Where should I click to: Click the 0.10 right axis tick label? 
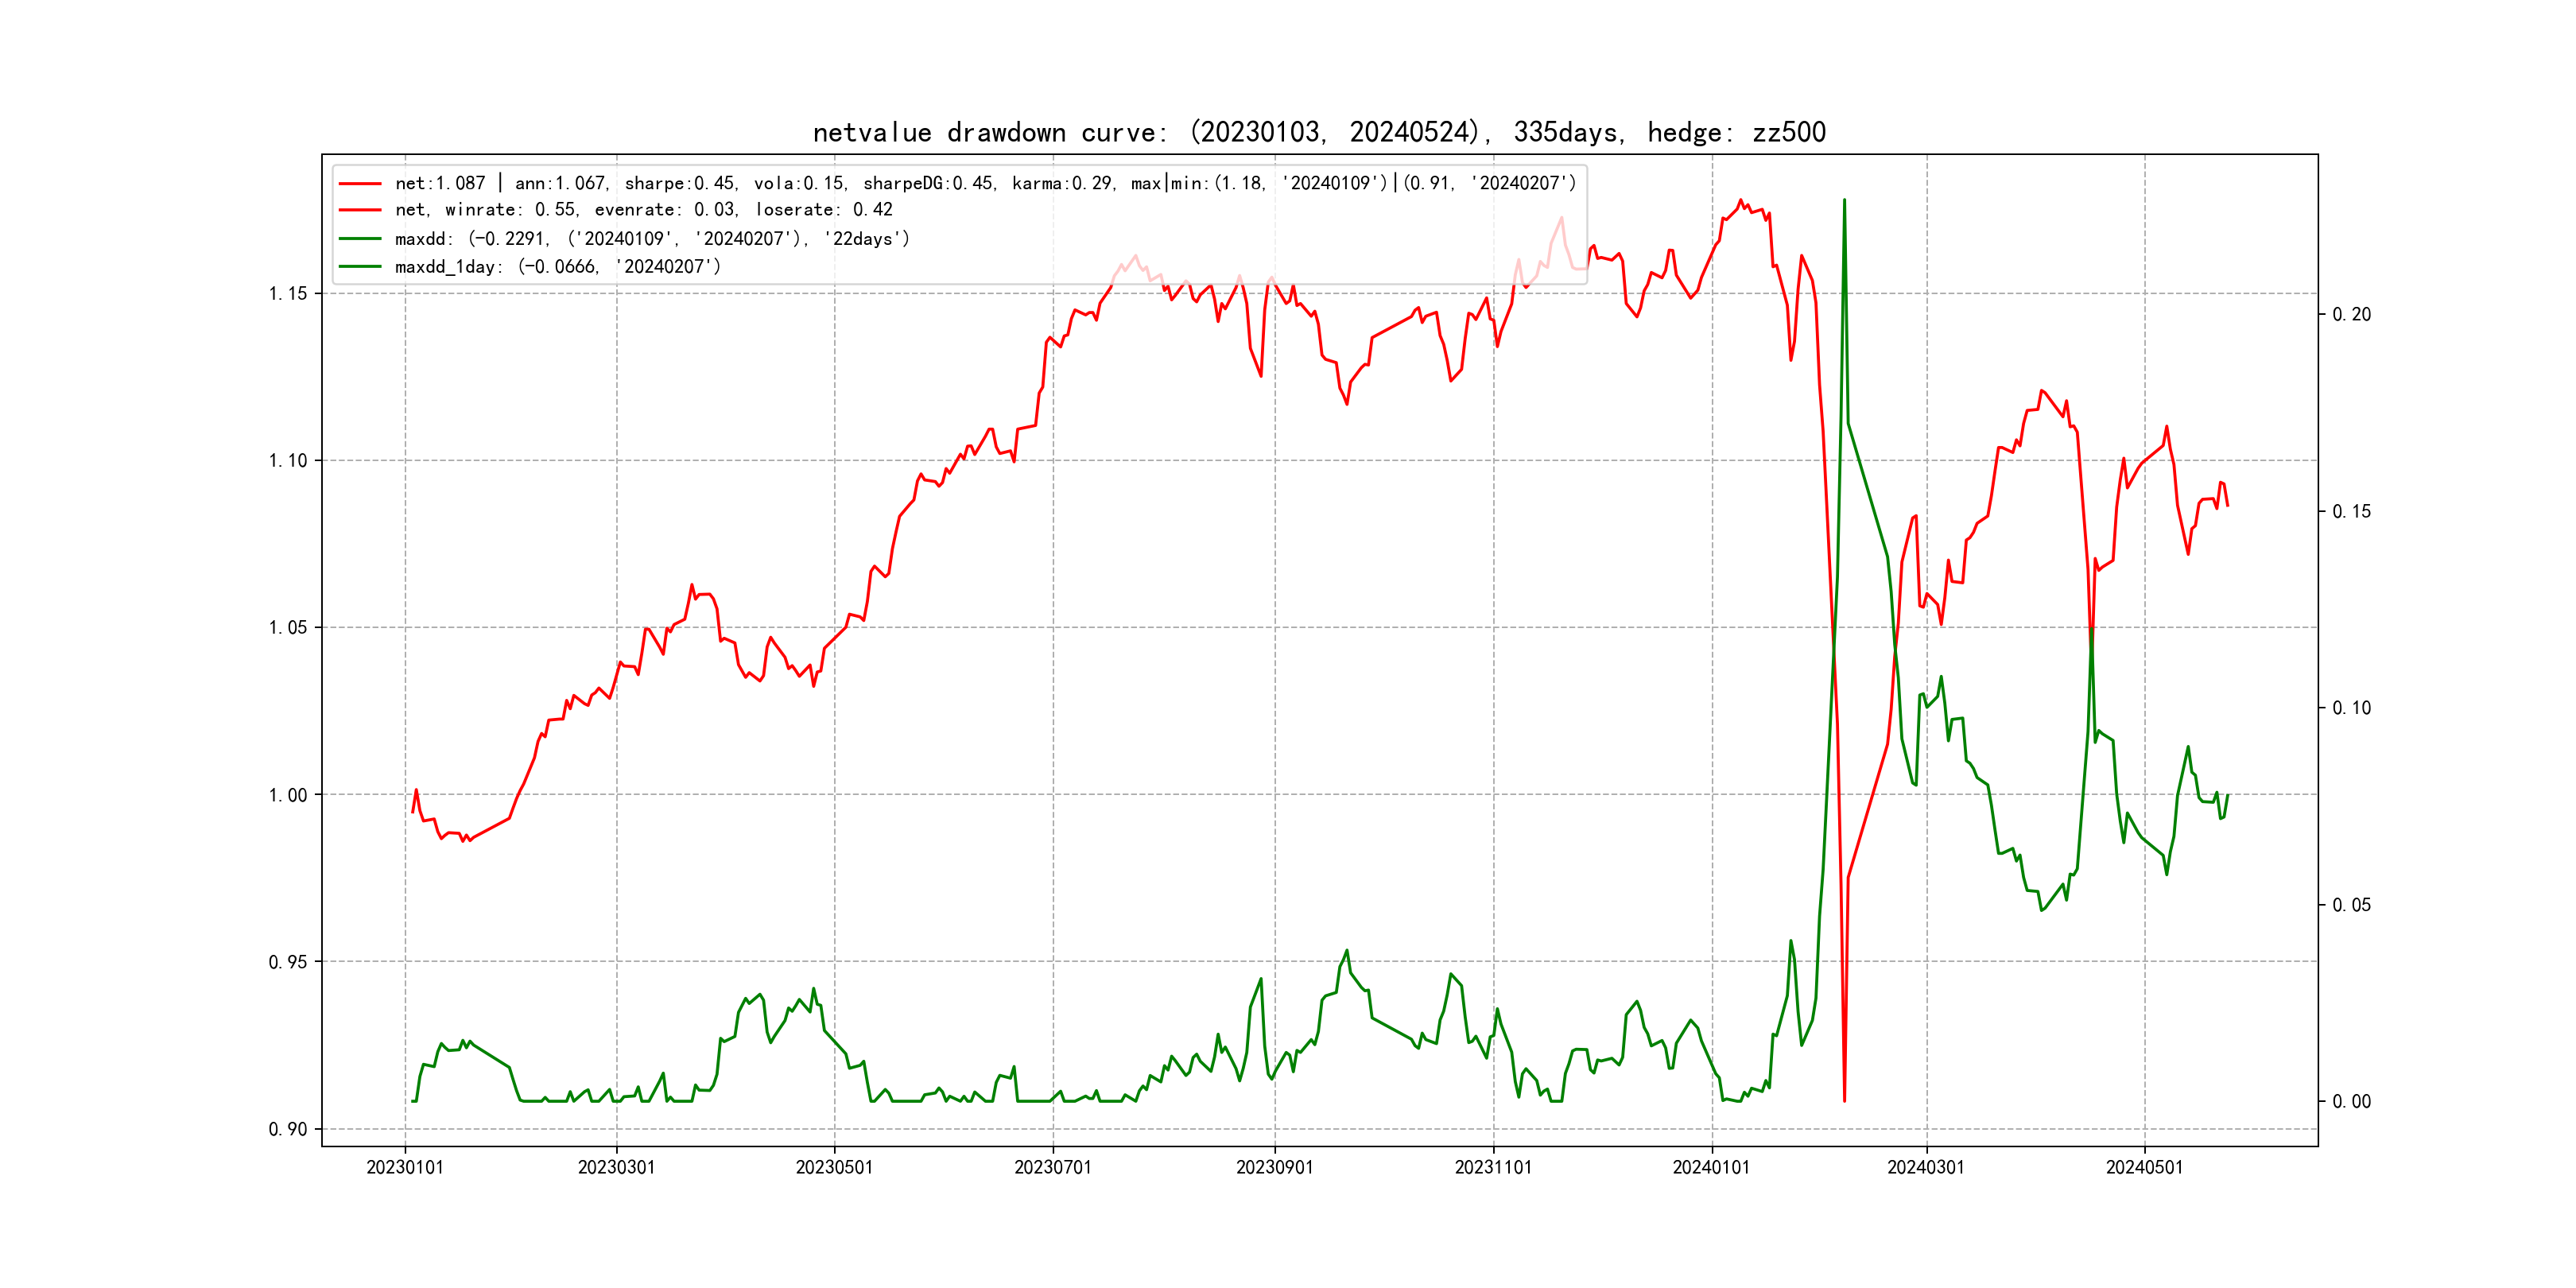2351,708
